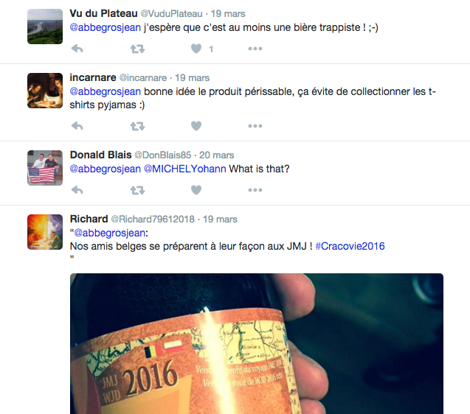Open more options on Donald Blais tweet
This screenshot has width=470, height=414.
255,190
